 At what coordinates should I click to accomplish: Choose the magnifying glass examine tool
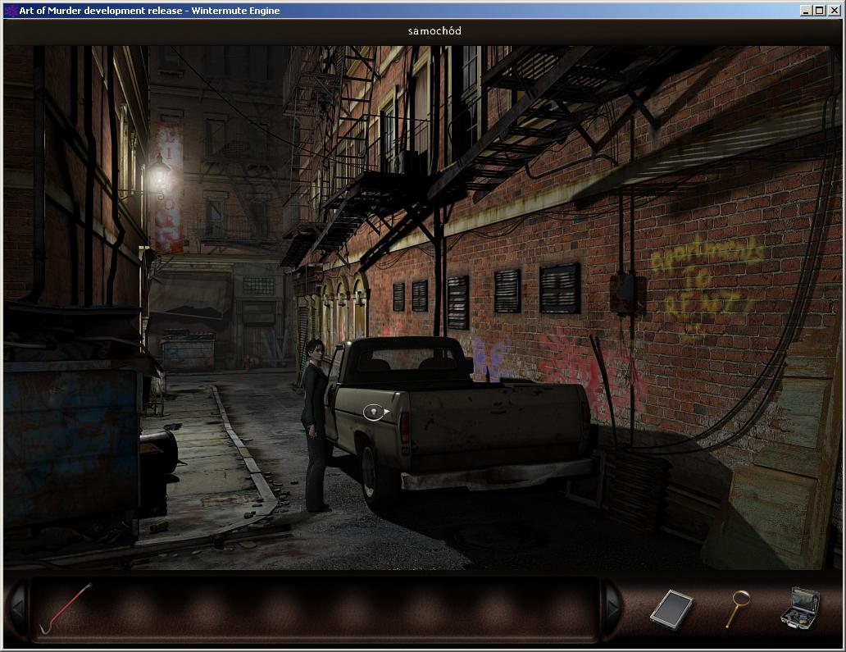[x=738, y=609]
